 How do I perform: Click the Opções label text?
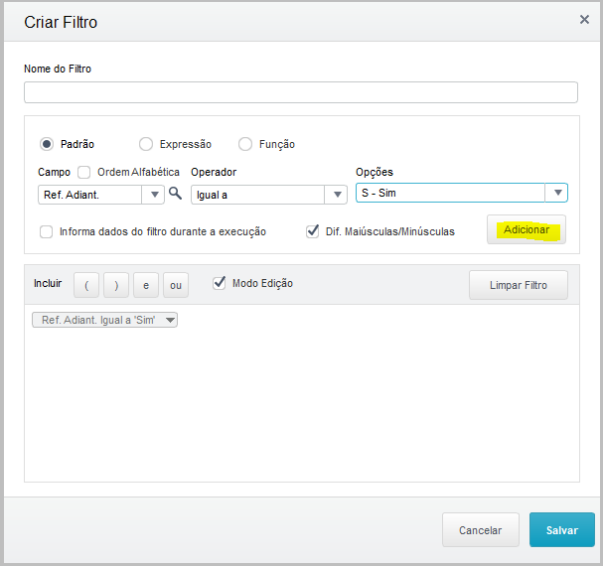click(375, 172)
